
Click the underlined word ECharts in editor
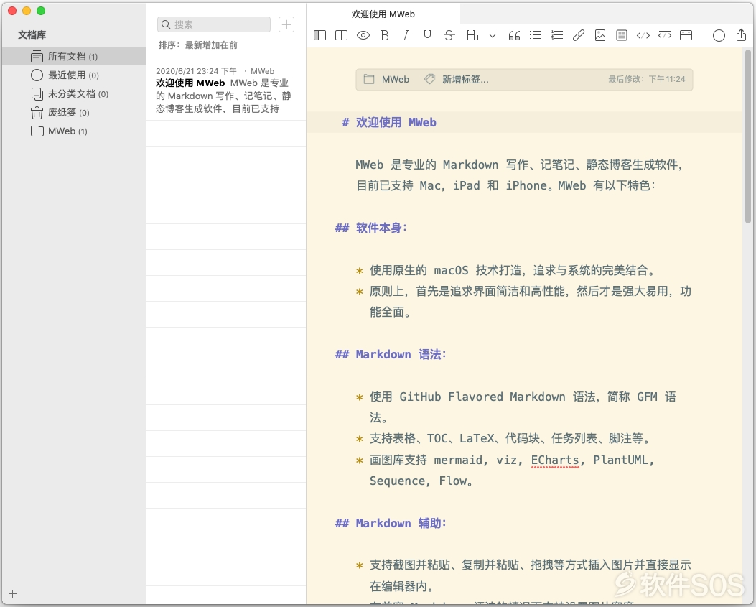[x=555, y=460]
